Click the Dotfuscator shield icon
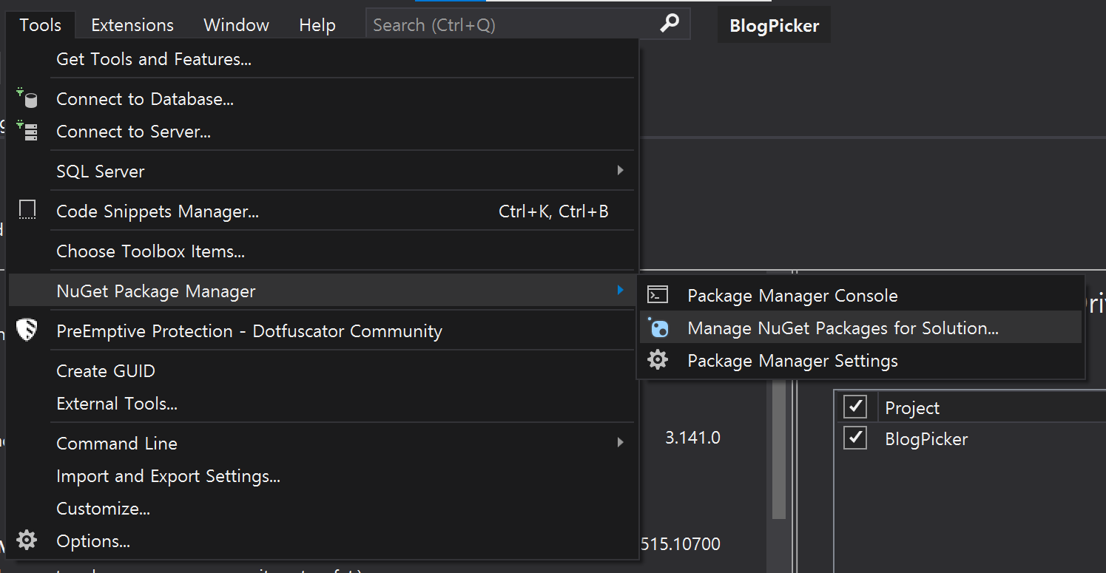This screenshot has height=573, width=1106. click(x=27, y=330)
